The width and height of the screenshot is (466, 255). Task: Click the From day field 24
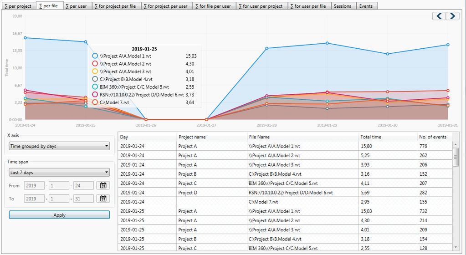(x=83, y=185)
